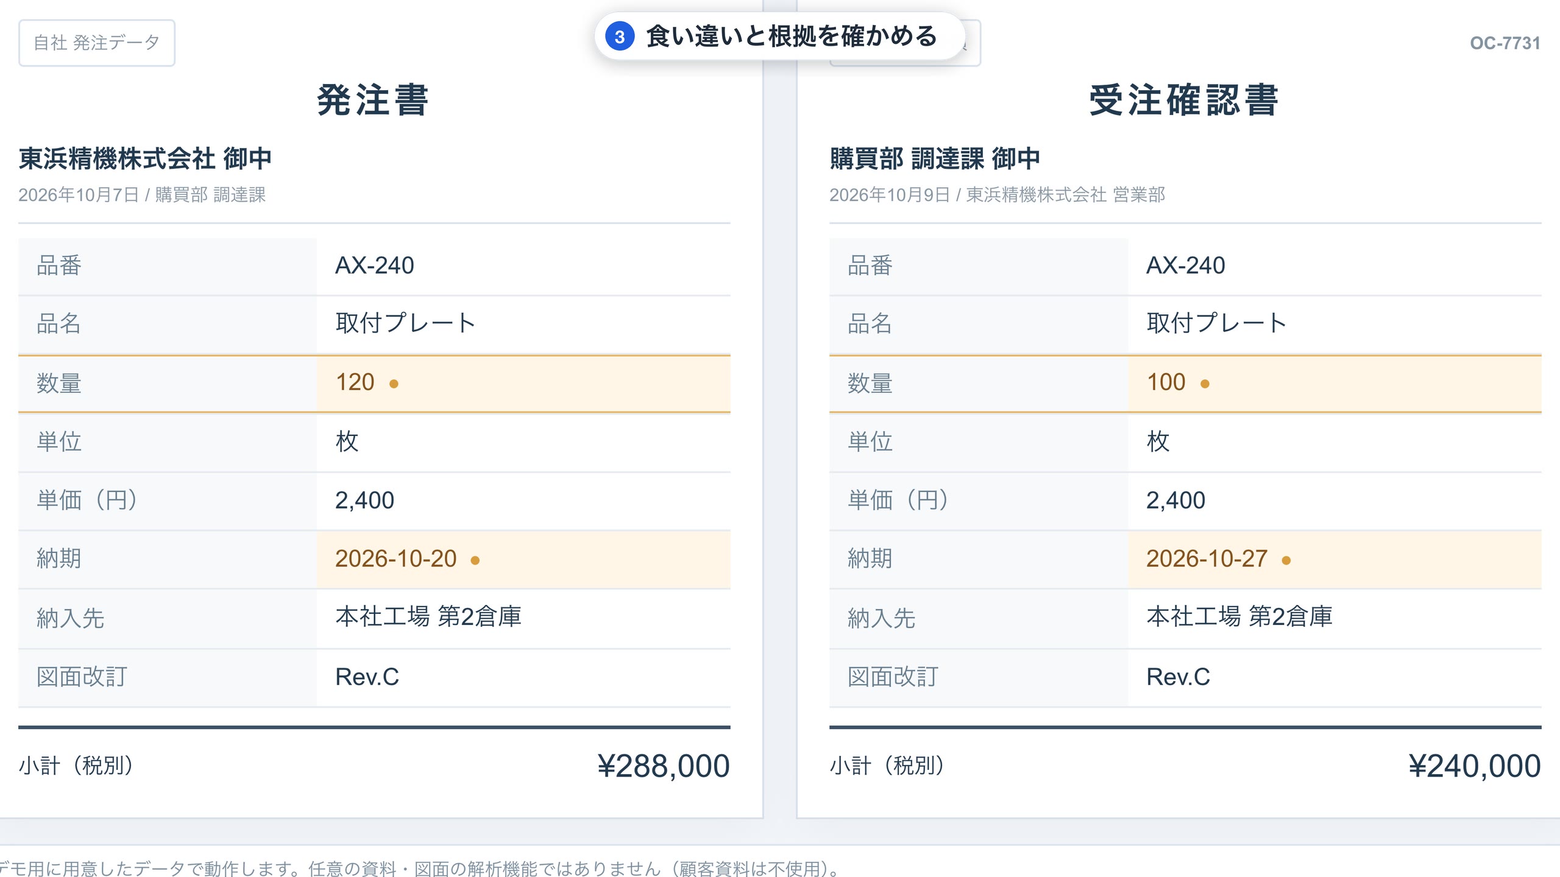This screenshot has width=1560, height=877.
Task: Click the 小計（税別） label in 発注書
Action: (x=76, y=766)
